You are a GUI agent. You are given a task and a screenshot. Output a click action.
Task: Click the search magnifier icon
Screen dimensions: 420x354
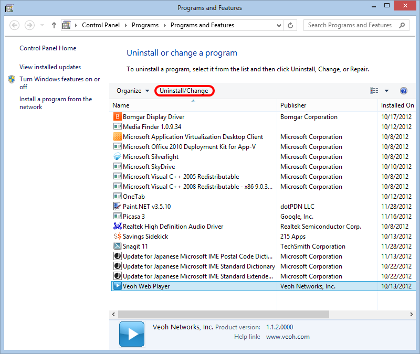point(402,25)
